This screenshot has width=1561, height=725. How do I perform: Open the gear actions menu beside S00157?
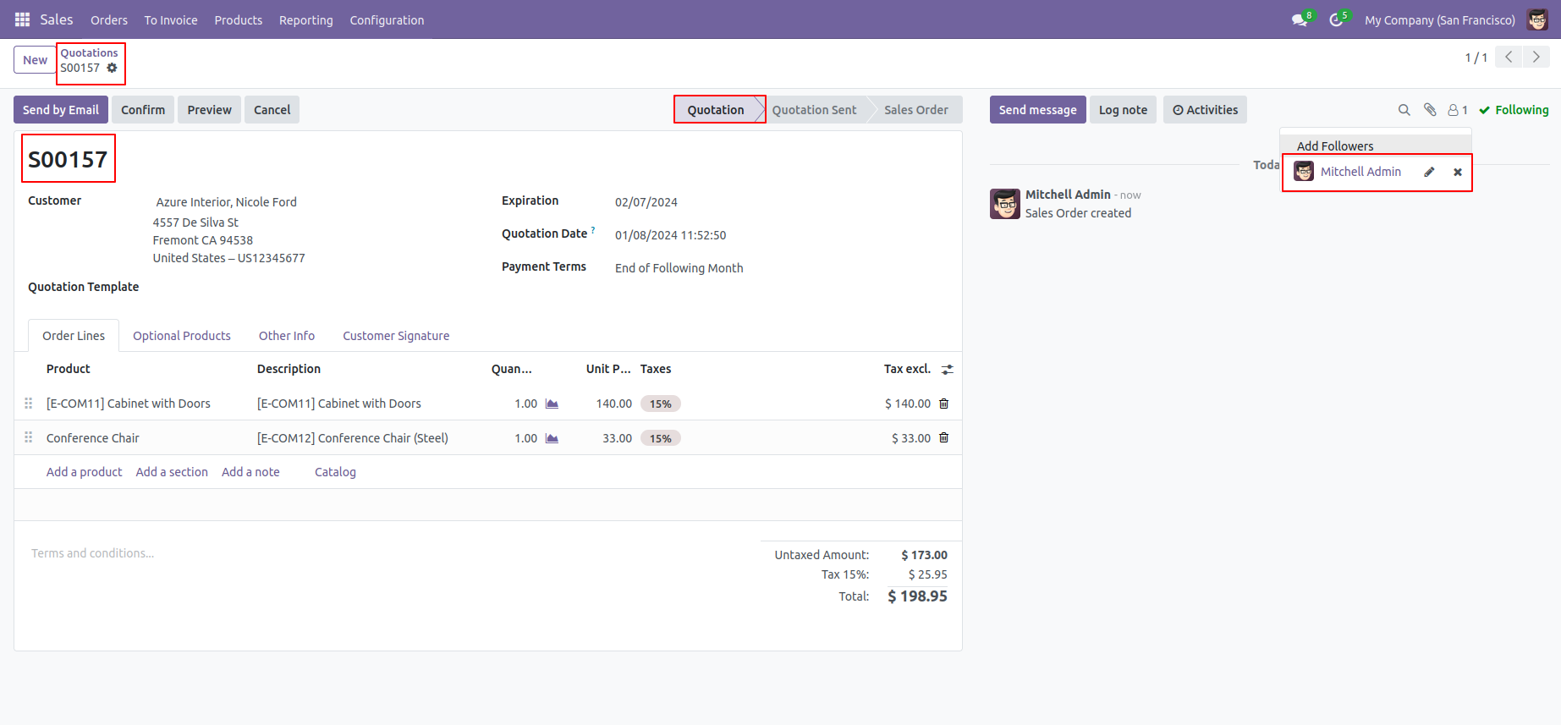pyautogui.click(x=112, y=68)
